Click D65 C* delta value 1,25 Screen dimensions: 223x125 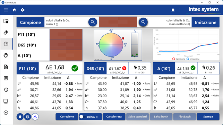coord(137,102)
